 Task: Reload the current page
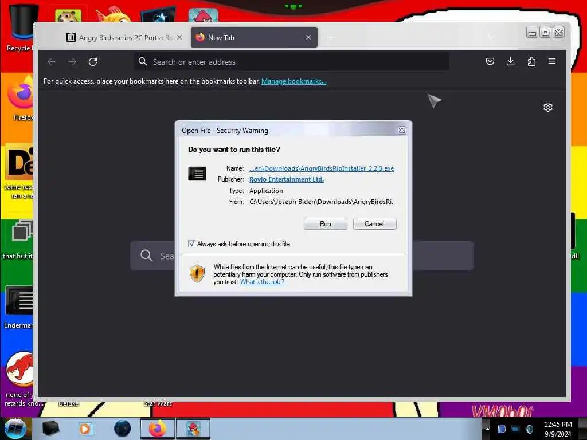click(x=93, y=62)
